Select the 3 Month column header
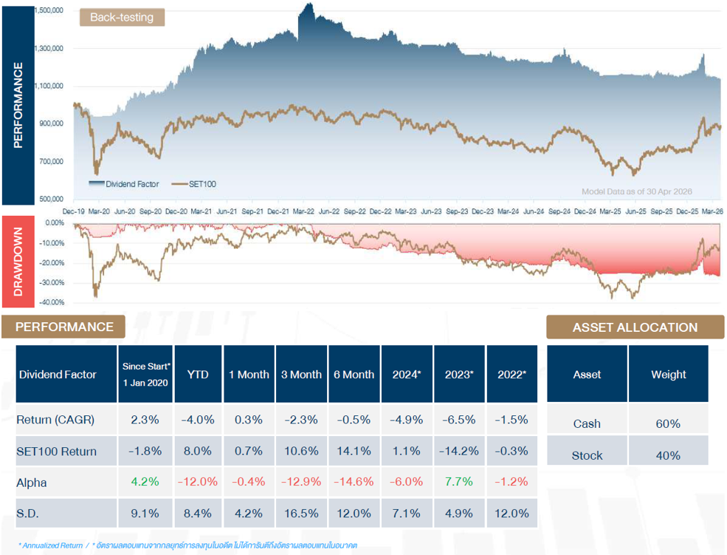The height and width of the screenshot is (555, 727). pos(301,374)
